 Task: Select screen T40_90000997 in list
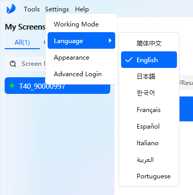coord(57,86)
